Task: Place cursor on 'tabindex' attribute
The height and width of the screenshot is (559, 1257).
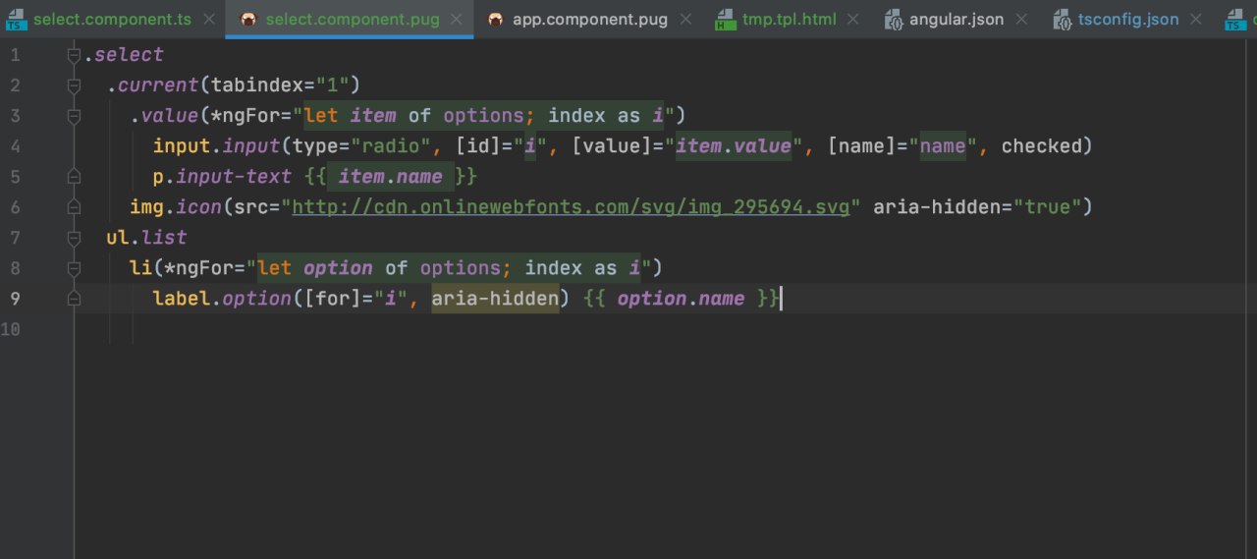Action: [x=257, y=85]
